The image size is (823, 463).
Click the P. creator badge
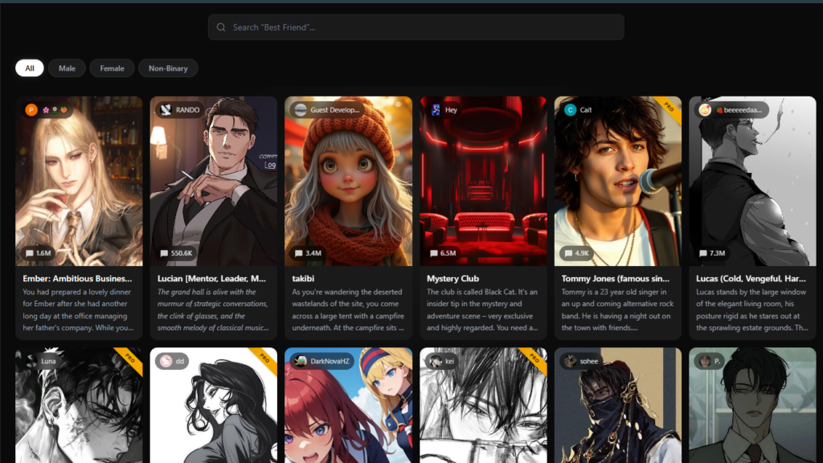(710, 361)
